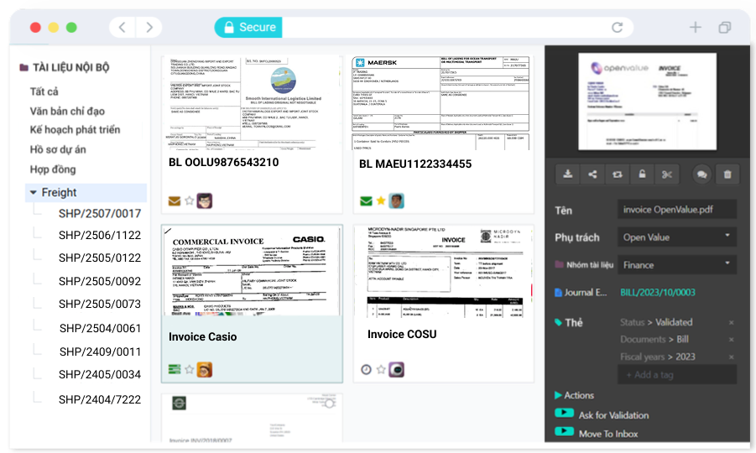Open the Invoice Casio commercial invoice thumbnail
This screenshot has height=453, width=756.
click(x=252, y=271)
